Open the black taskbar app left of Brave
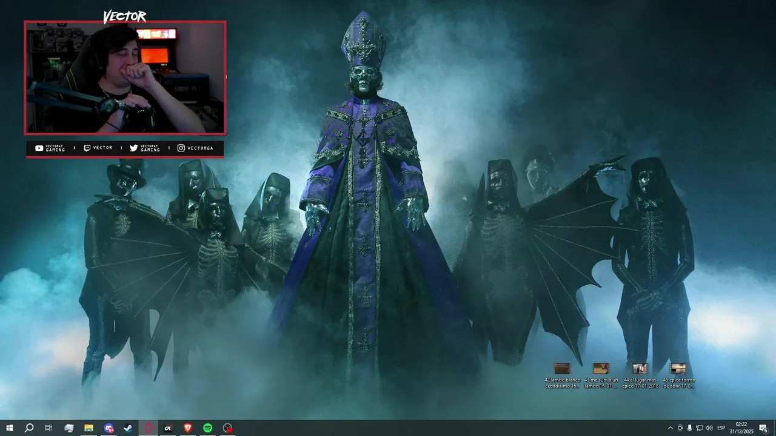 [168, 428]
